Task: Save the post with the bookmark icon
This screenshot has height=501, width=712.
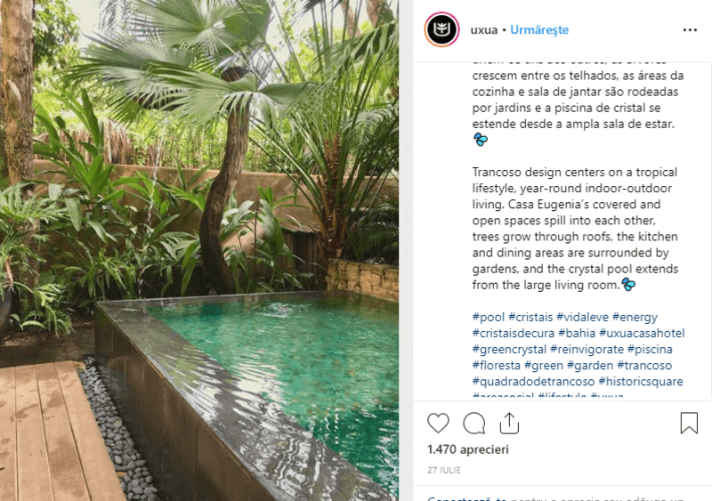Action: click(689, 424)
